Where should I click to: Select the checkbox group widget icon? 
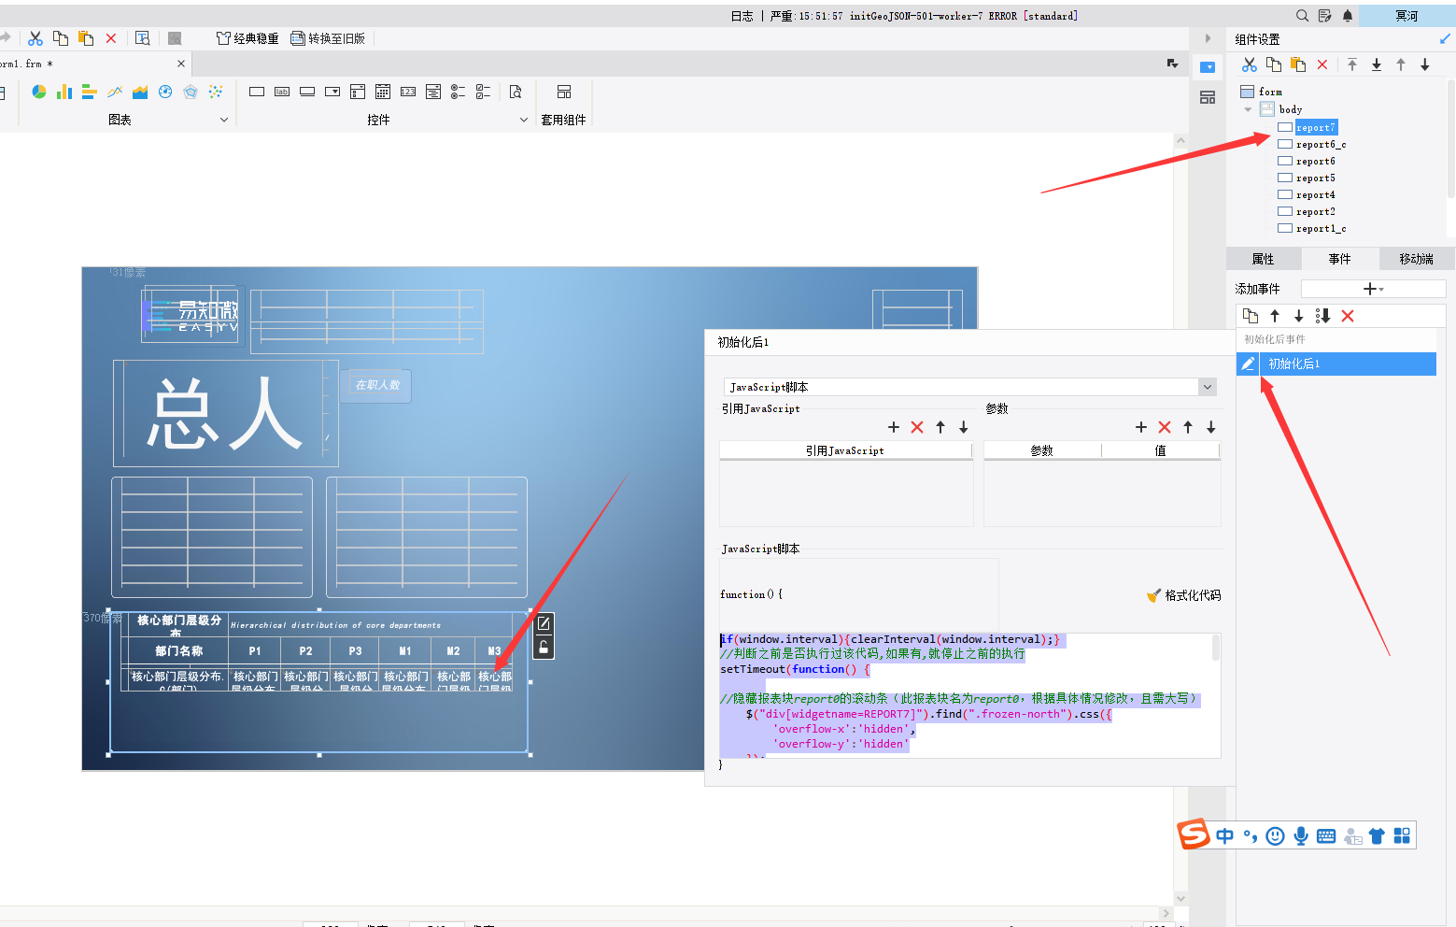click(483, 92)
